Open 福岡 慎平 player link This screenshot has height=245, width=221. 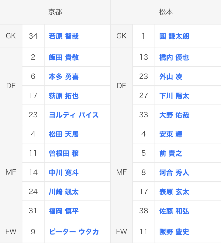coord(64,211)
